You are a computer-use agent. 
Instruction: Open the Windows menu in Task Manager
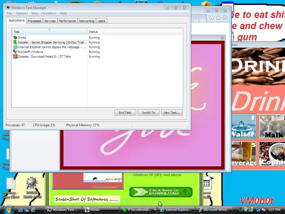49,13
